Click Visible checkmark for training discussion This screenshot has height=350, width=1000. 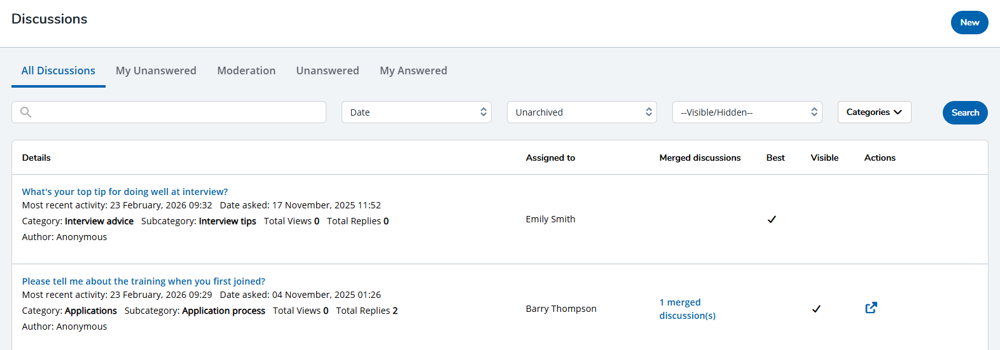tap(816, 309)
